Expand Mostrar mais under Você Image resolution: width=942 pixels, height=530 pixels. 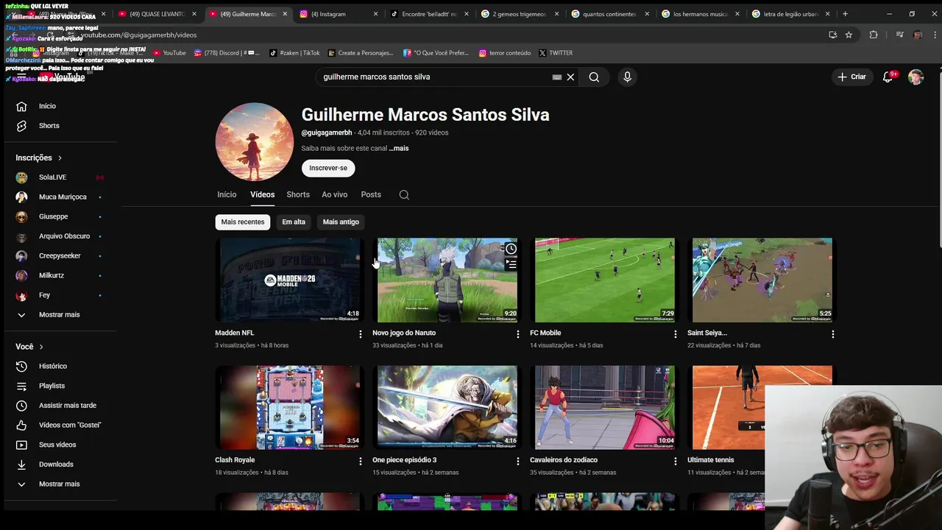(x=59, y=484)
